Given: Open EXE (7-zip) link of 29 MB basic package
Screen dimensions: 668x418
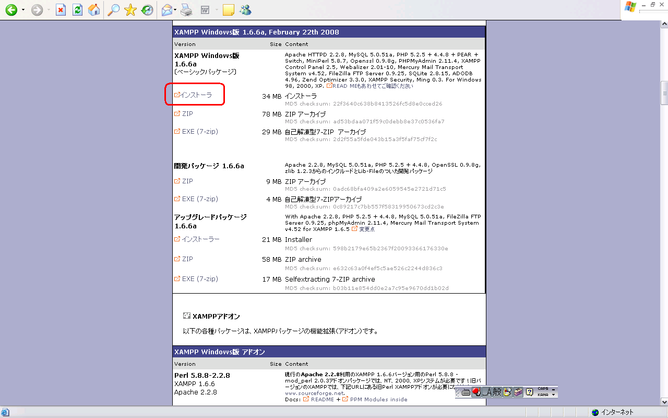Looking at the screenshot, I should click(x=200, y=132).
